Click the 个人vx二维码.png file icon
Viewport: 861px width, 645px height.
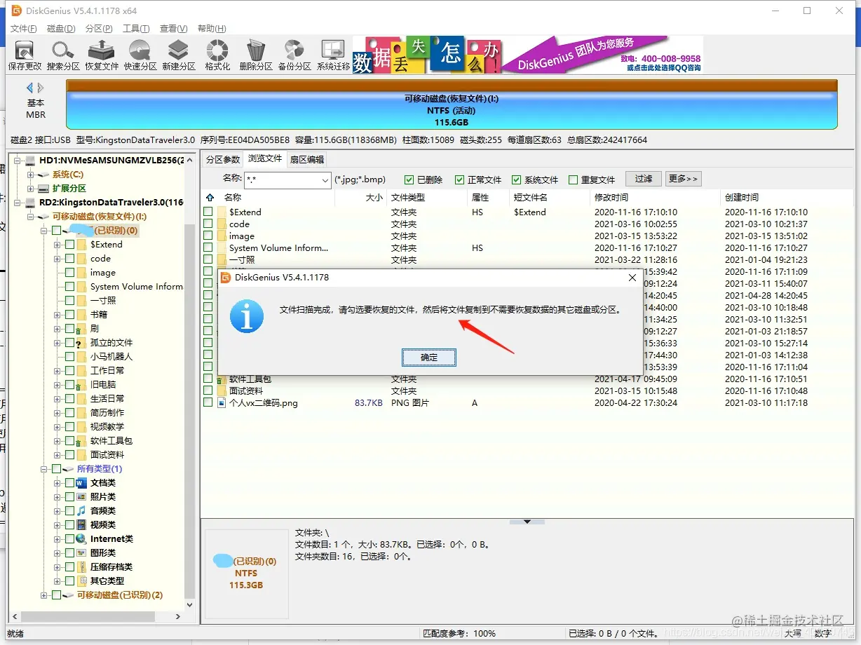coord(222,403)
